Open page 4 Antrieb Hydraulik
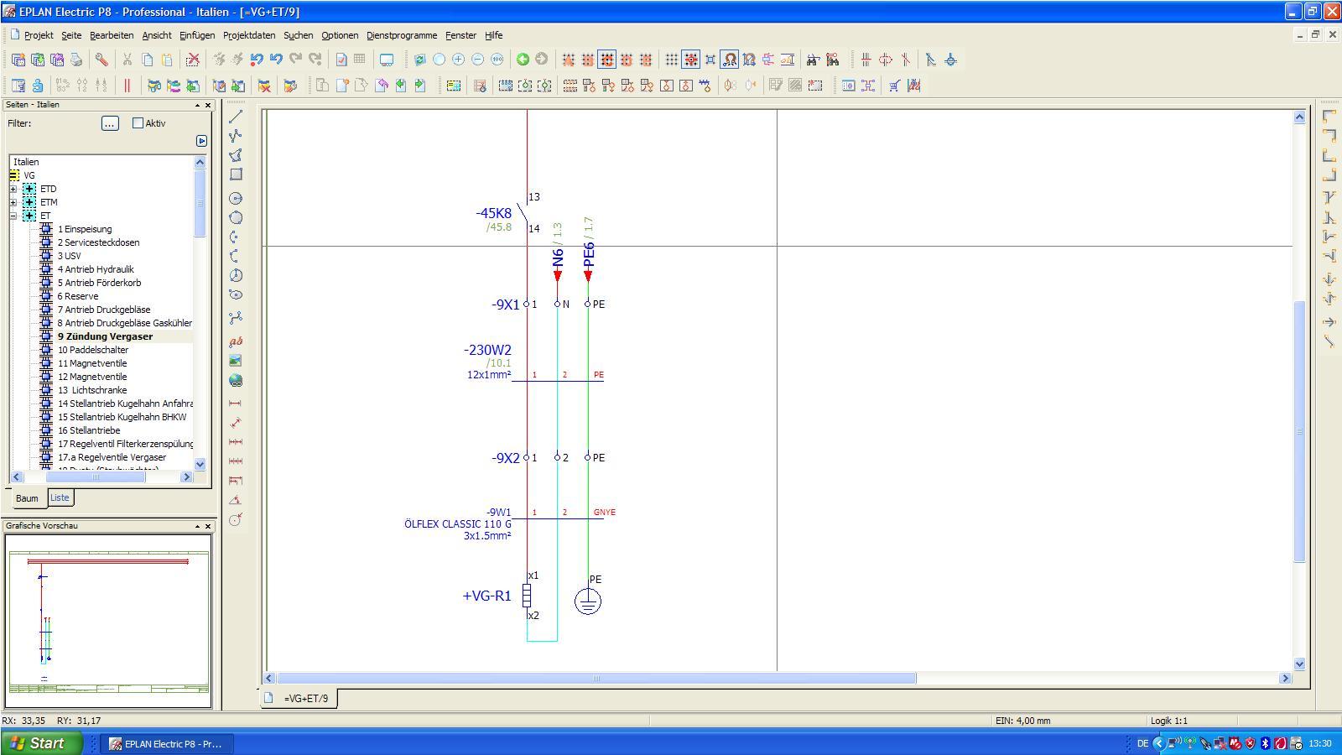 pos(96,269)
